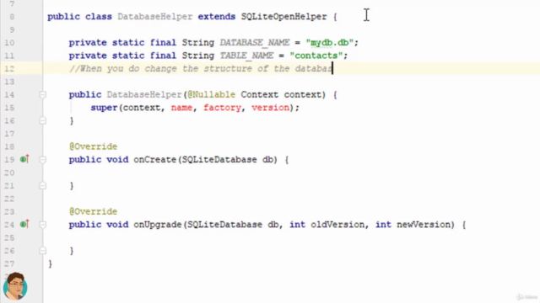Click line number 25 in the gutter

coord(9,237)
